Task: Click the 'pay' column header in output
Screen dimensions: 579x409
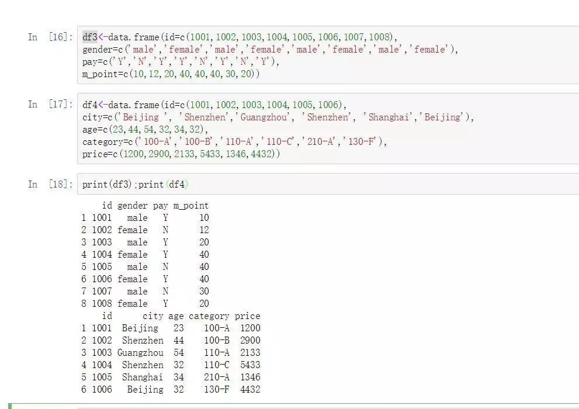Action: (160, 206)
